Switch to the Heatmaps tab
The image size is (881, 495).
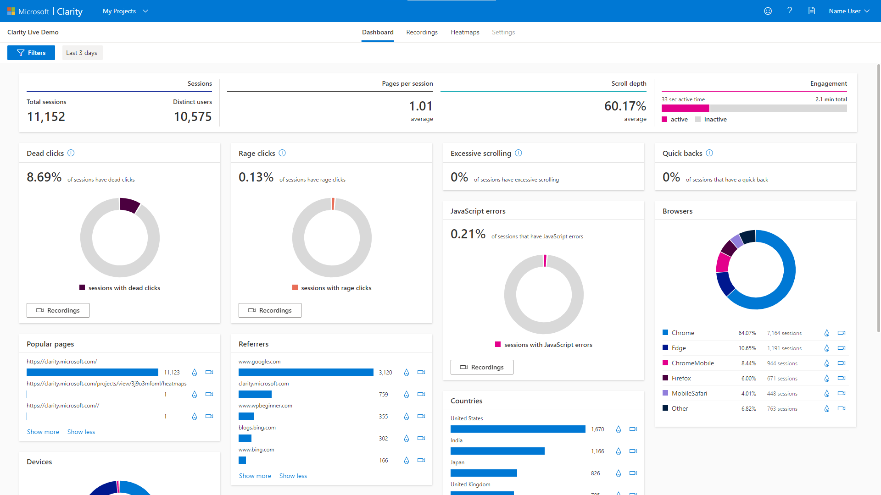coord(465,32)
